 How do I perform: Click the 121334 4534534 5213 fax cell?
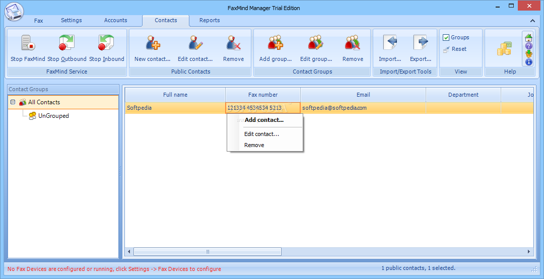coord(263,108)
